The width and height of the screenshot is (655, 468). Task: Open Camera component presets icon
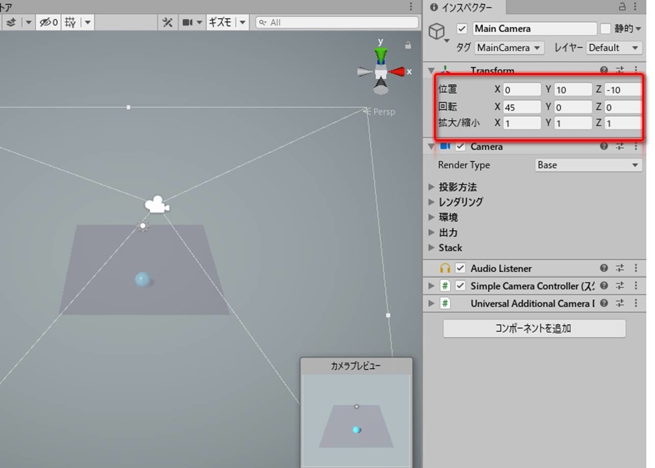click(x=620, y=146)
